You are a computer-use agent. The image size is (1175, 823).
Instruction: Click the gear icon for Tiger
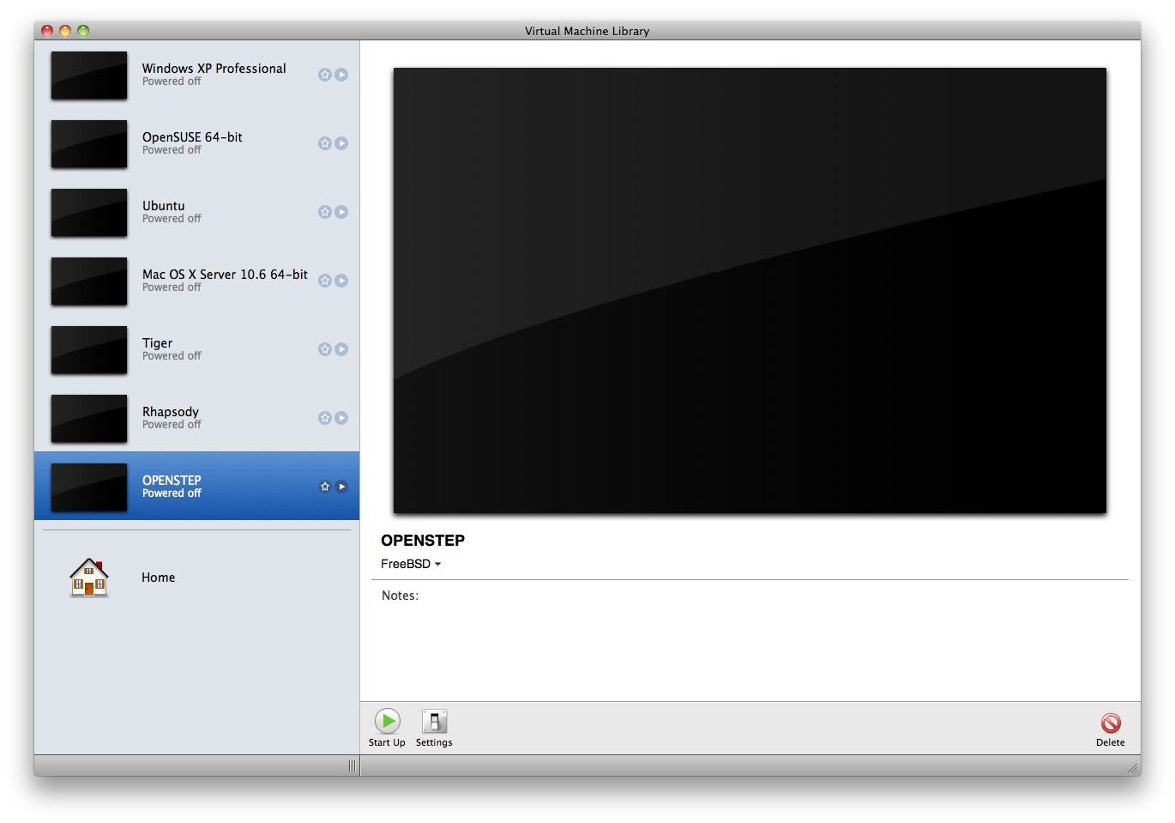pyautogui.click(x=325, y=349)
